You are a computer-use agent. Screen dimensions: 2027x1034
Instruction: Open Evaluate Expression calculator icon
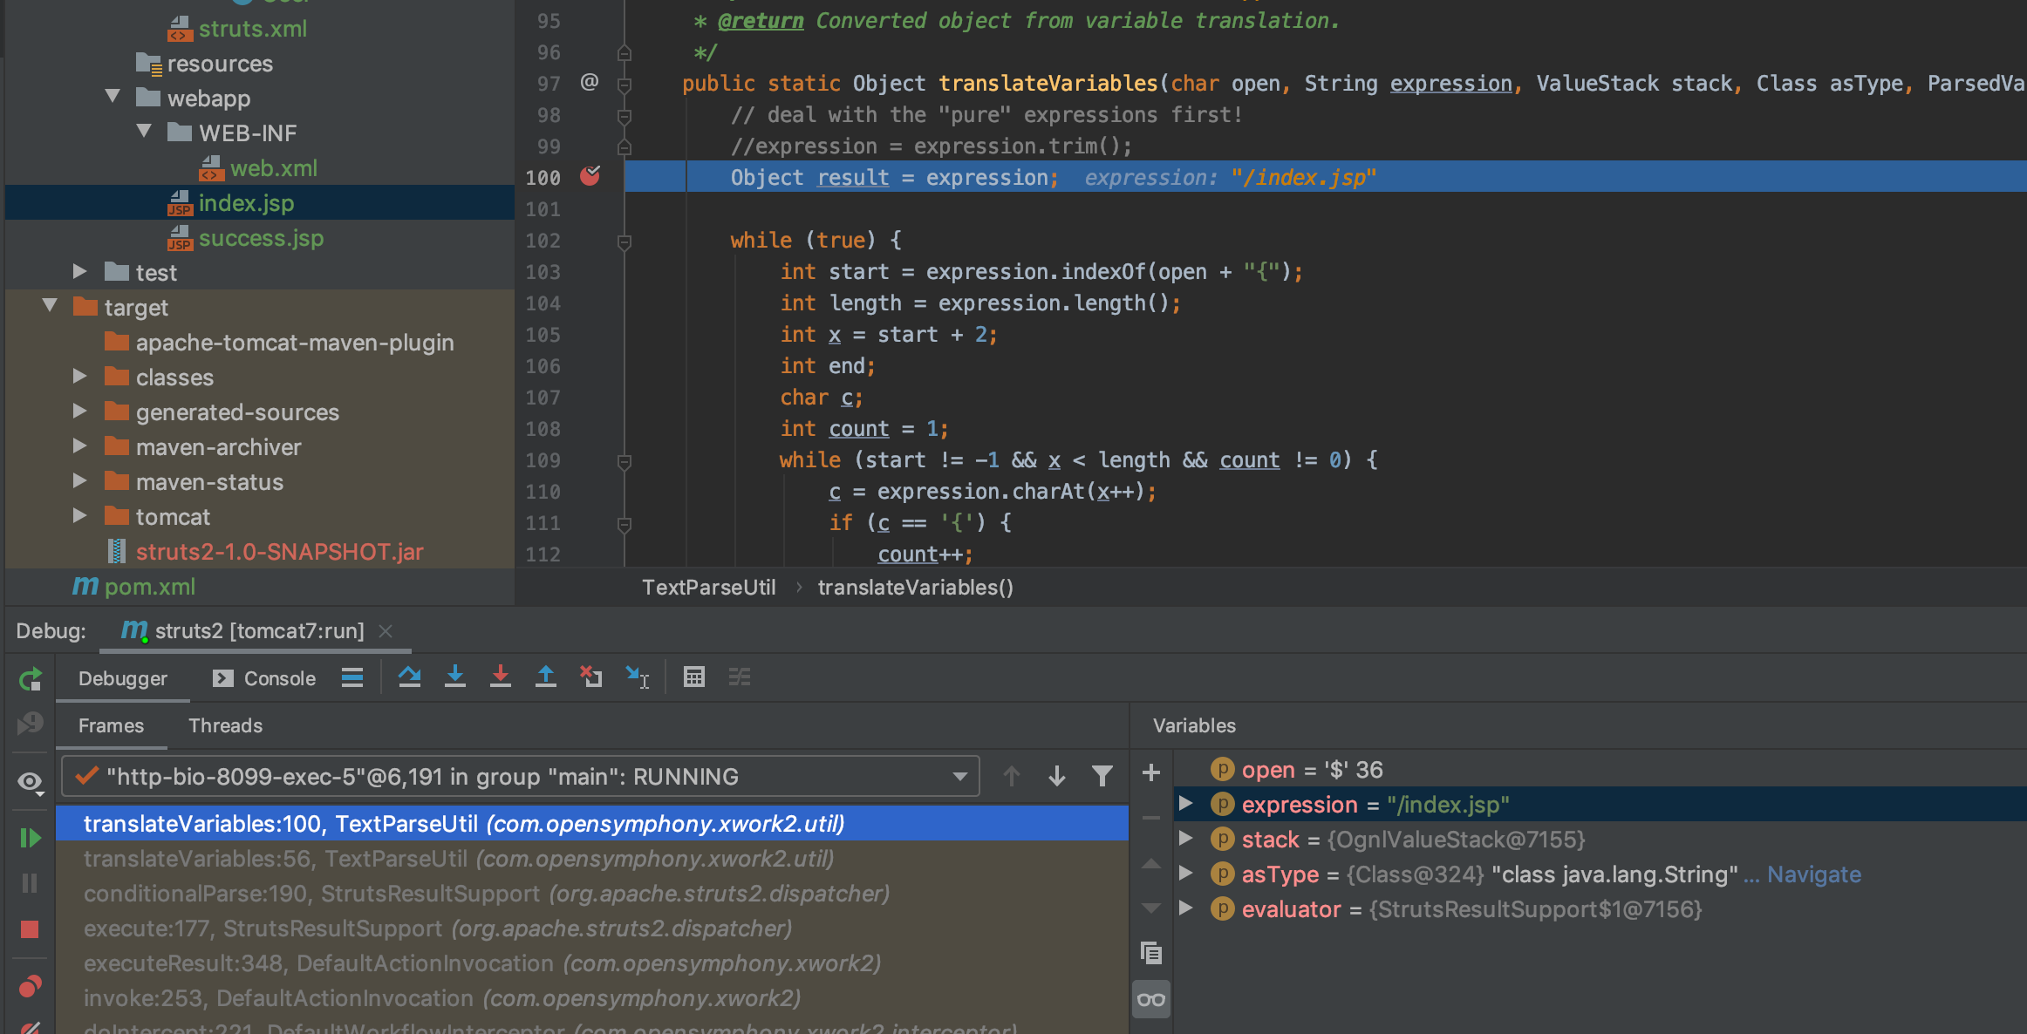pyautogui.click(x=693, y=677)
